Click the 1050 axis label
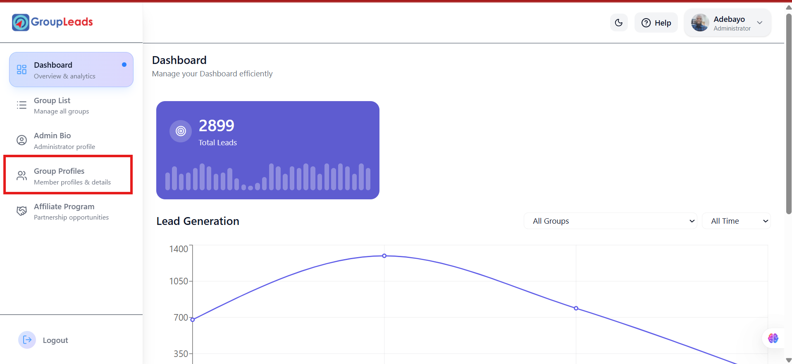 pyautogui.click(x=179, y=281)
